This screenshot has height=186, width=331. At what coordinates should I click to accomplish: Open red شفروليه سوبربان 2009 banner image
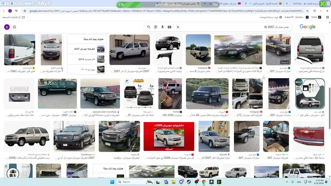point(169,136)
